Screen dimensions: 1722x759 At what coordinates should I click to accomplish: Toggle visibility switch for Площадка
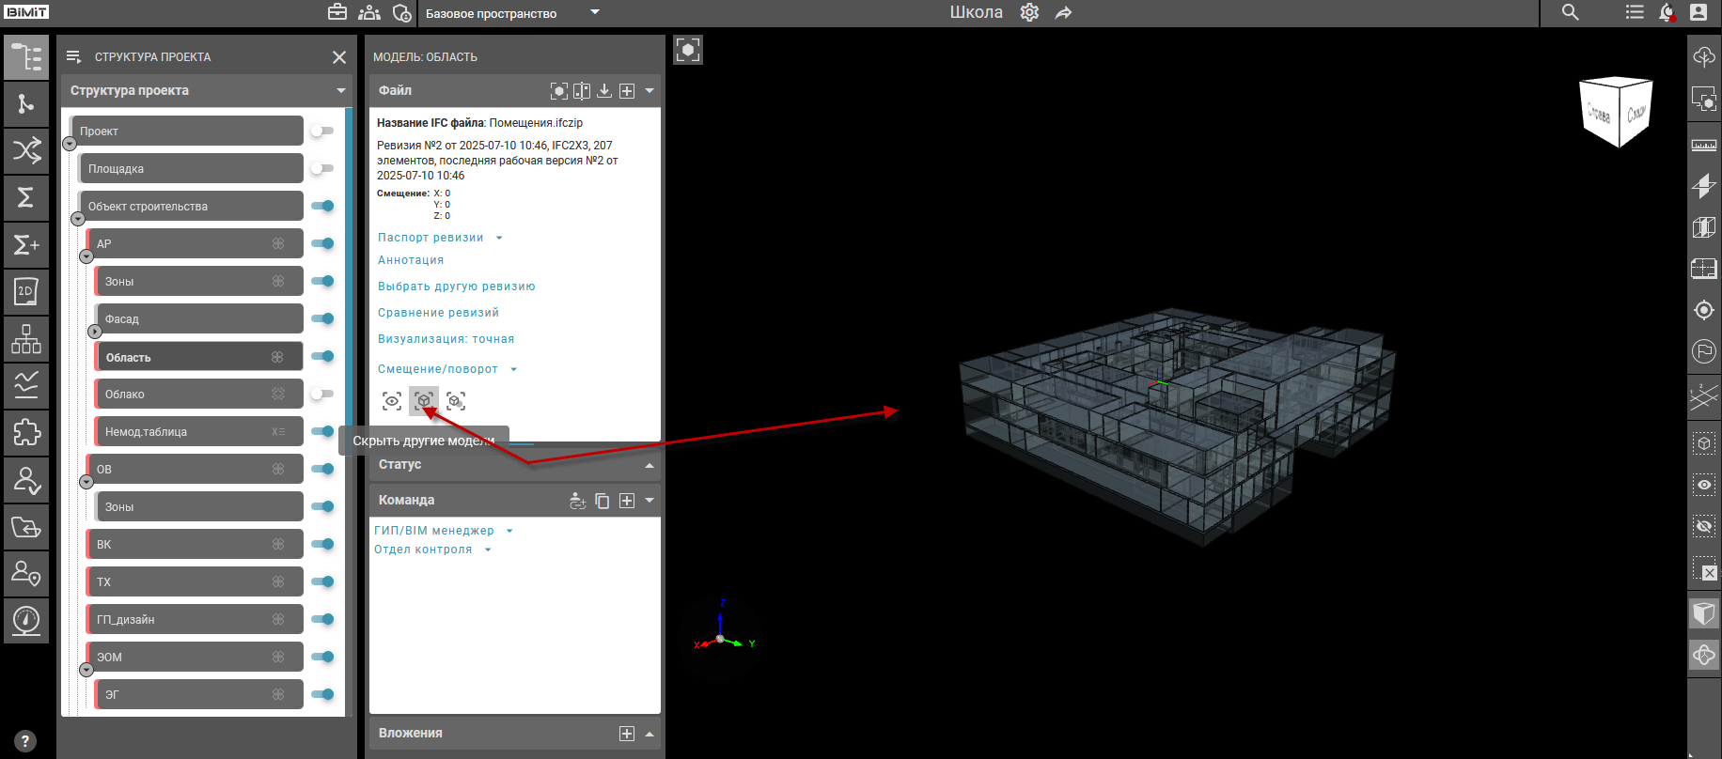pyautogui.click(x=322, y=168)
